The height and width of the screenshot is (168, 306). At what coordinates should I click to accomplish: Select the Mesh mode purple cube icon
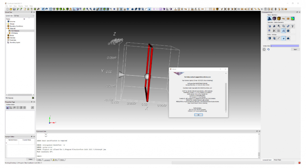(274, 19)
